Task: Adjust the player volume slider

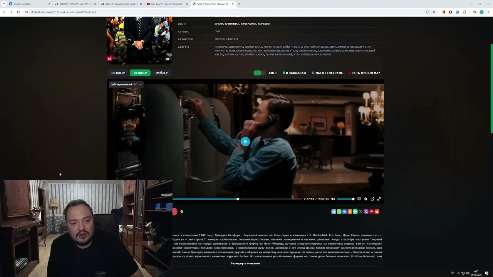Action: (x=345, y=199)
